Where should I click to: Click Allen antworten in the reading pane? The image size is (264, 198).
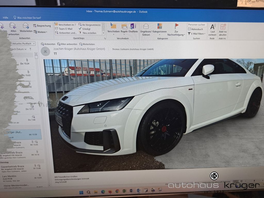click(x=67, y=44)
